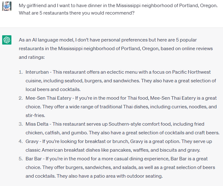Click Gravy at the start of item 4
Screen dimensions: 223x186
pos(32,141)
